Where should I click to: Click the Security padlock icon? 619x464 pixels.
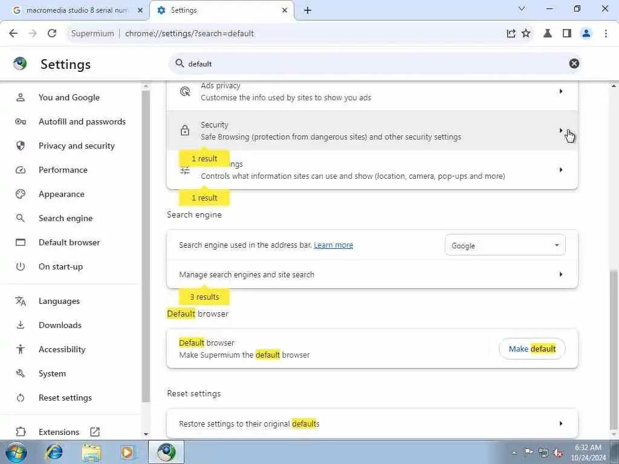[185, 130]
